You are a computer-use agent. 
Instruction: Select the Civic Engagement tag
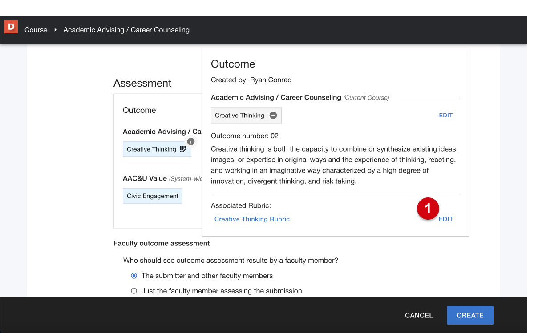[153, 196]
